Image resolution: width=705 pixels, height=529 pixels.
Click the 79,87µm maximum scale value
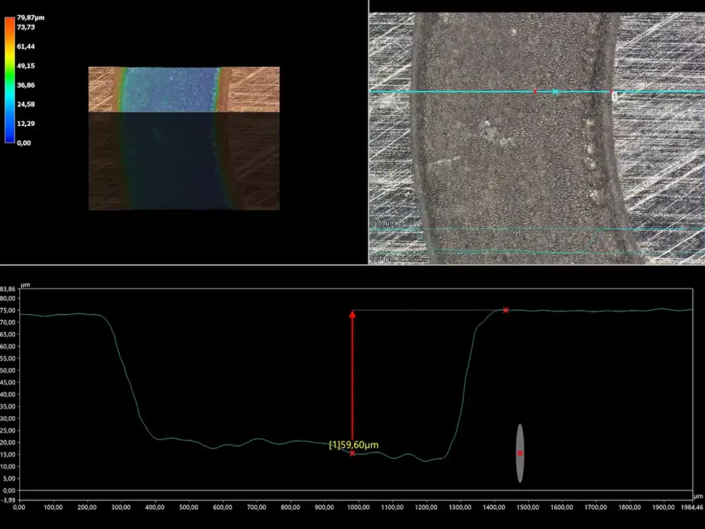point(30,17)
